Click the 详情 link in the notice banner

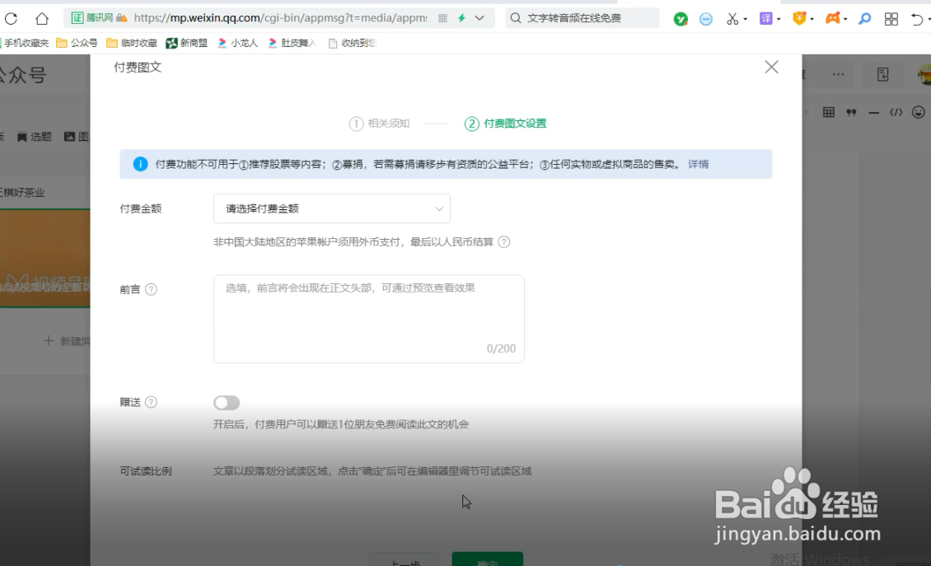698,164
